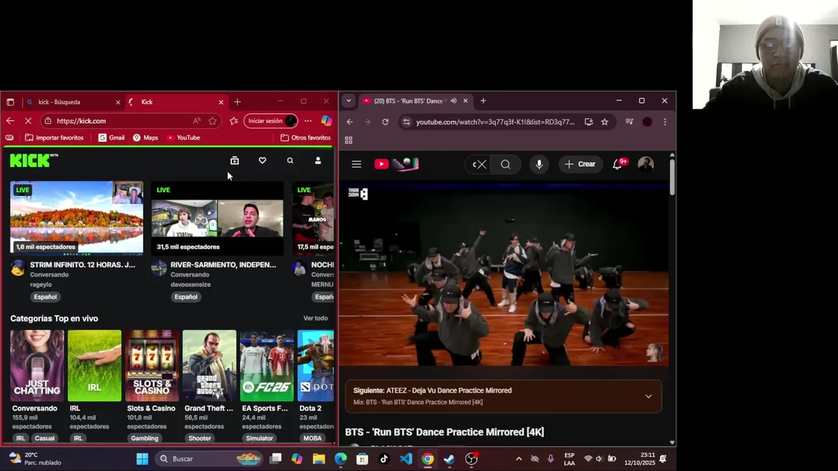
Task: Select the Kick tab in Edge
Action: point(175,102)
